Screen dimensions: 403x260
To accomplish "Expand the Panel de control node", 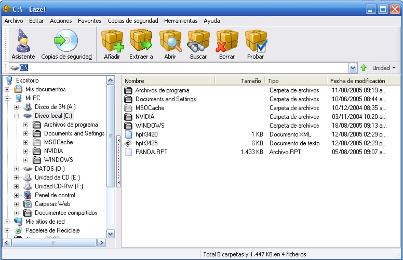I will click(17, 195).
